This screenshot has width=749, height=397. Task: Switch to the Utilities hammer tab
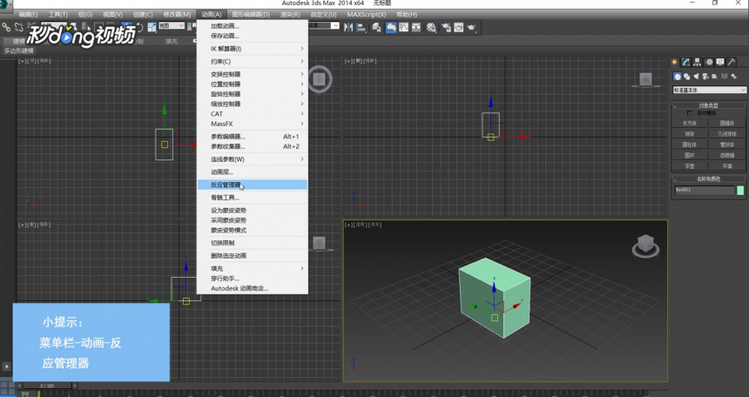[732, 62]
